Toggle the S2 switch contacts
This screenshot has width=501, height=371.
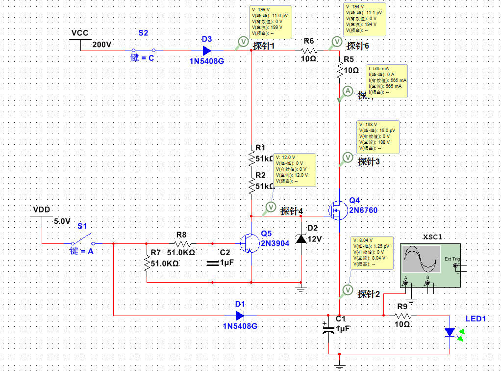click(x=144, y=50)
